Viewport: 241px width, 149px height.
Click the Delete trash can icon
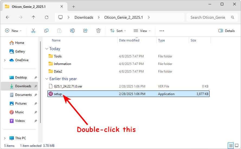click(x=98, y=31)
